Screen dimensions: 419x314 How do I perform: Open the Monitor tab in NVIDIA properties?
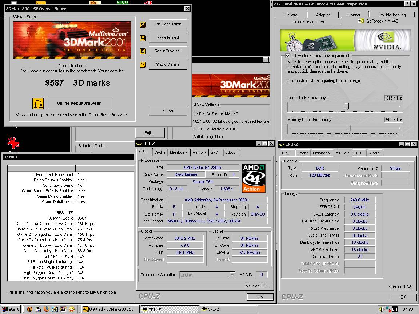pos(354,15)
